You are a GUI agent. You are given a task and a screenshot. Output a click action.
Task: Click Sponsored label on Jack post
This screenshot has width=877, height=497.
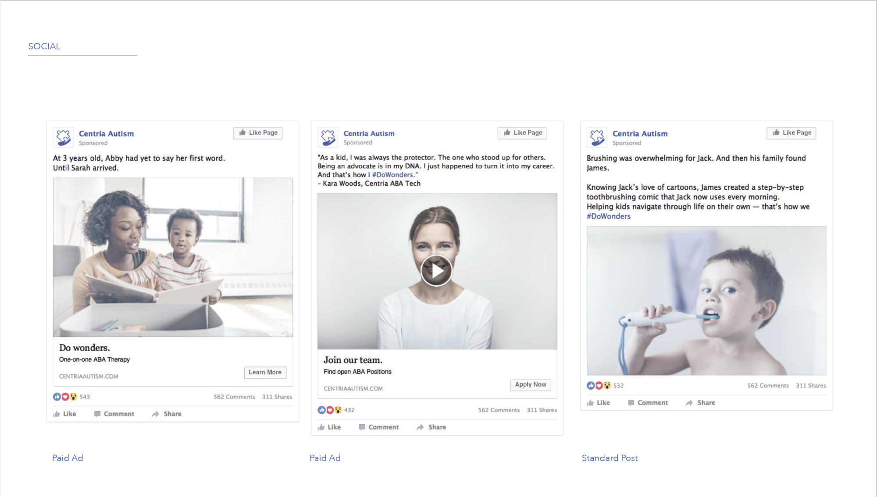627,143
